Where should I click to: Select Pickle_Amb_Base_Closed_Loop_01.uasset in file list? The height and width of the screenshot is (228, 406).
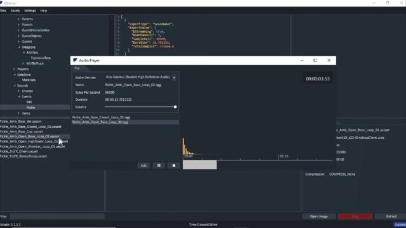tap(30, 127)
